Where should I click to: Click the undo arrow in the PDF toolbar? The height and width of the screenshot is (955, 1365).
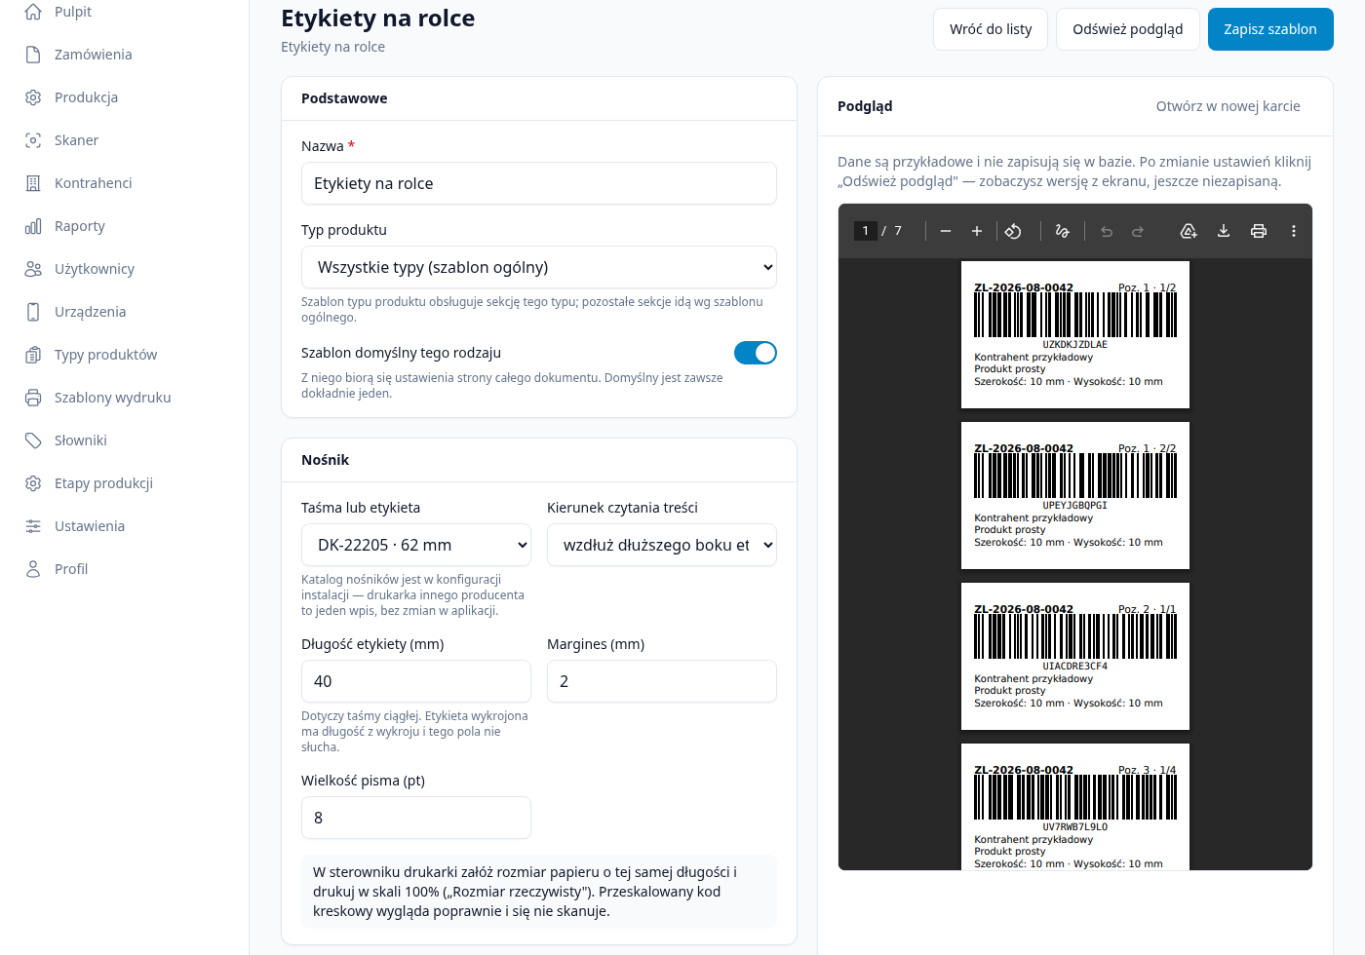tap(1107, 231)
